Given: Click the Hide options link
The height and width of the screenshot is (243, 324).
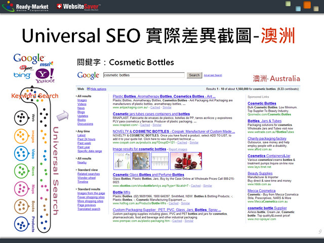Looking at the screenshot, I should pos(98,89).
